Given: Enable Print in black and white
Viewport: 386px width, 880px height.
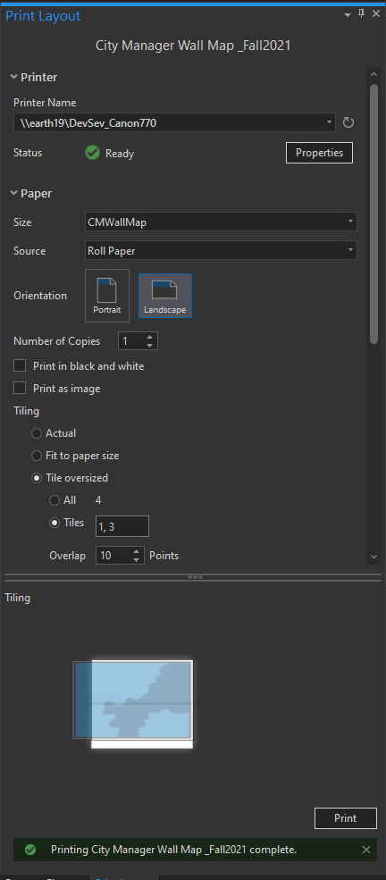Looking at the screenshot, I should click(x=21, y=366).
